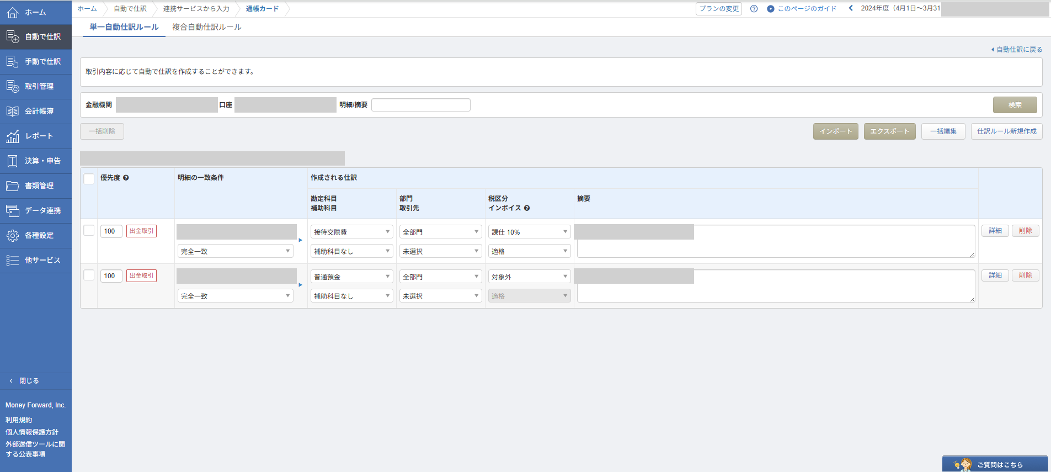
Task: Click the 各種設定 gear icon
Action: point(12,235)
